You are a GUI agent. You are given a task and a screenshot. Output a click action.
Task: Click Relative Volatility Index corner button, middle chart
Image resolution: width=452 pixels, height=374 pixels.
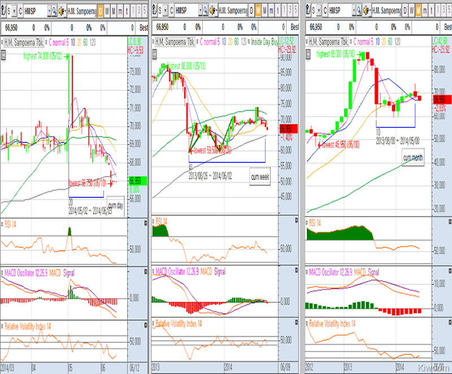(297, 323)
